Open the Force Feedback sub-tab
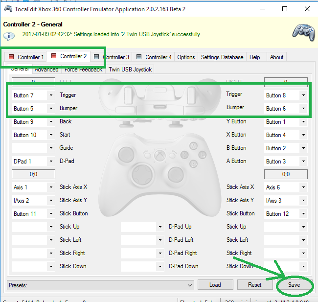Image resolution: width=318 pixels, height=302 pixels. [83, 70]
